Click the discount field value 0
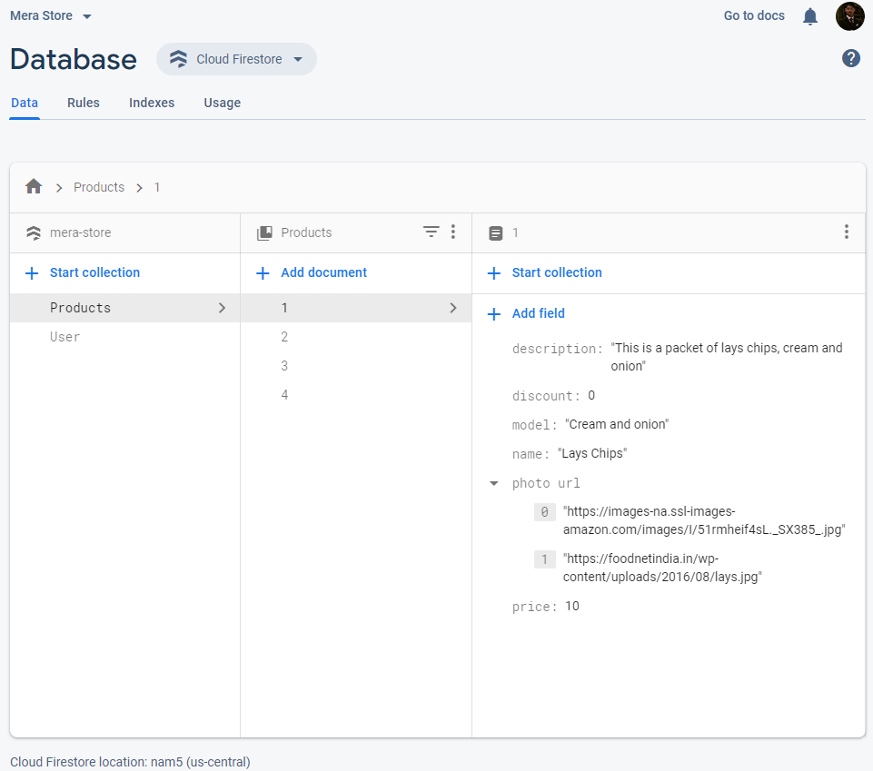This screenshot has width=873, height=771. point(591,395)
